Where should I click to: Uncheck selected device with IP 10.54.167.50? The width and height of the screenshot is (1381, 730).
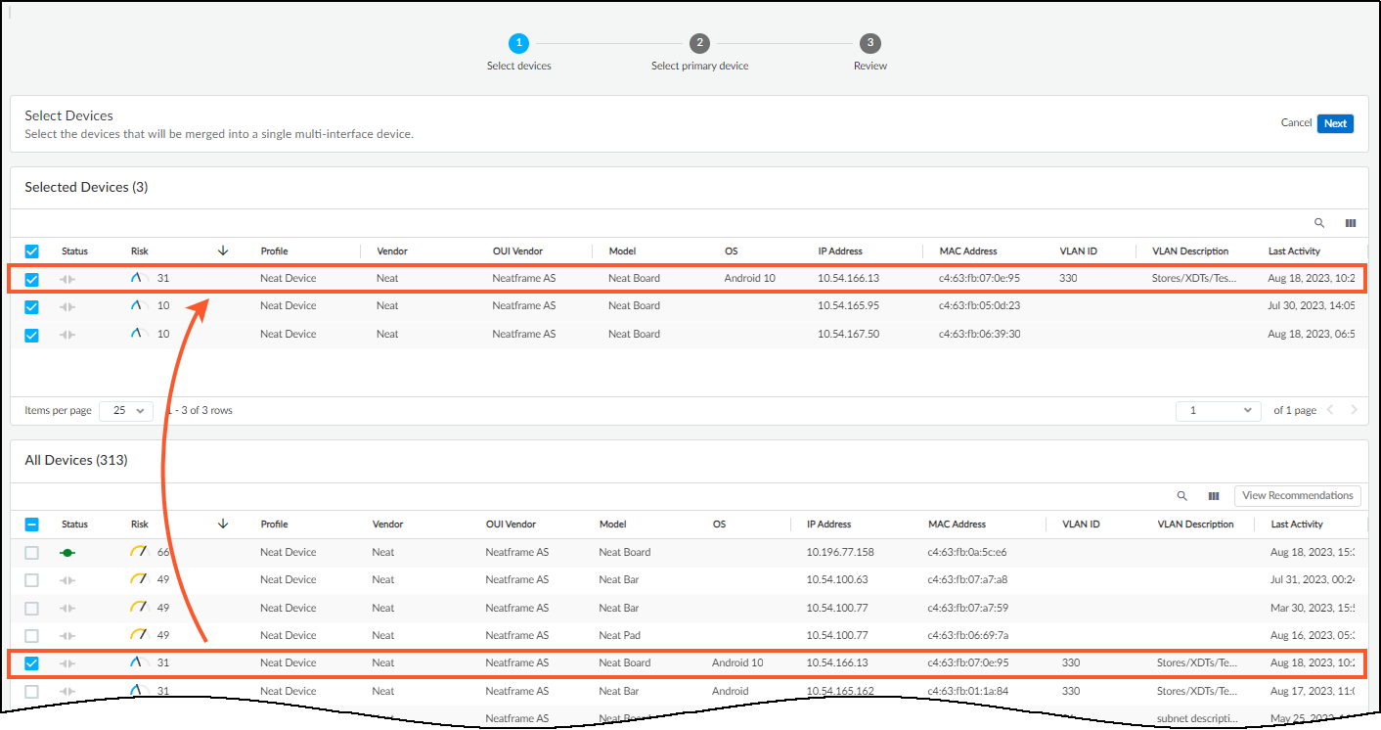(31, 335)
